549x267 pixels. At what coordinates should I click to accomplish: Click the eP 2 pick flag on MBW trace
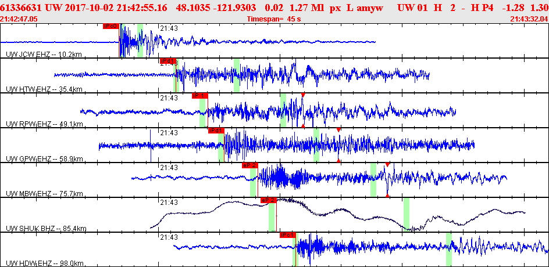249,165
